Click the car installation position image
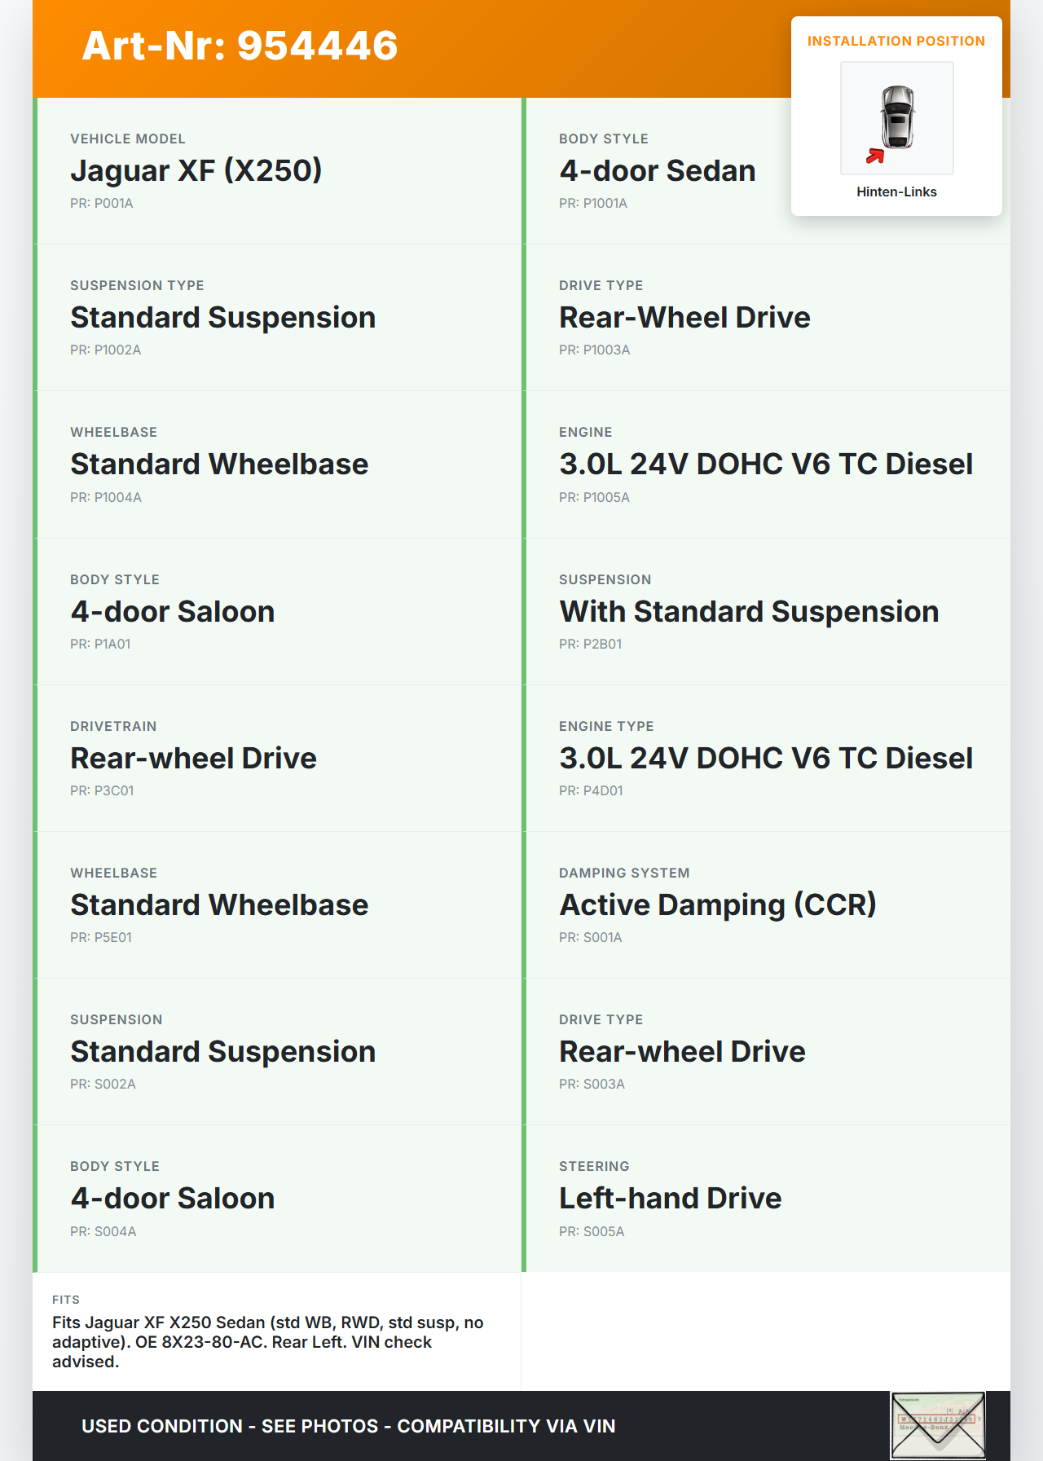 [x=896, y=118]
